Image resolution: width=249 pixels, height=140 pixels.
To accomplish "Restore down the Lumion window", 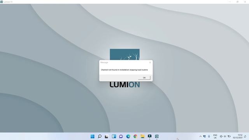I will pyautogui.click(x=237, y=2).
